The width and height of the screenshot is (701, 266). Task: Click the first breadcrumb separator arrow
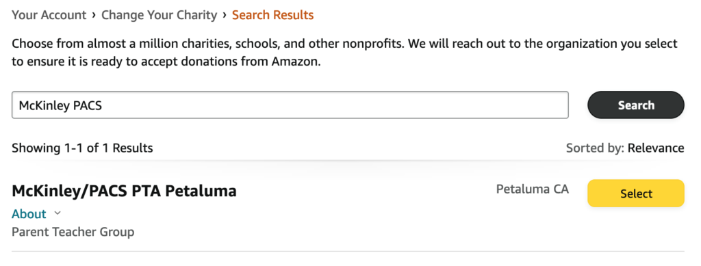[x=94, y=15]
